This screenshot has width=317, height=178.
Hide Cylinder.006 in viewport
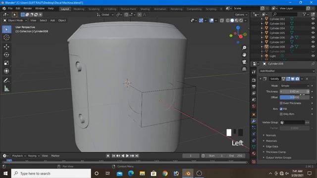coord(313,38)
